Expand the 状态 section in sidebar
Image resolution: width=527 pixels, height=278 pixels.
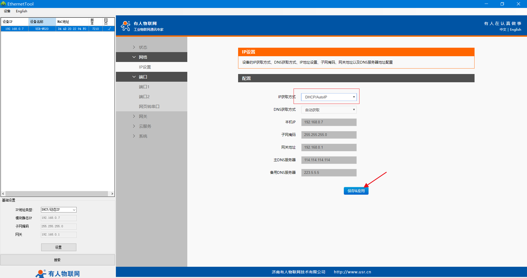143,47
